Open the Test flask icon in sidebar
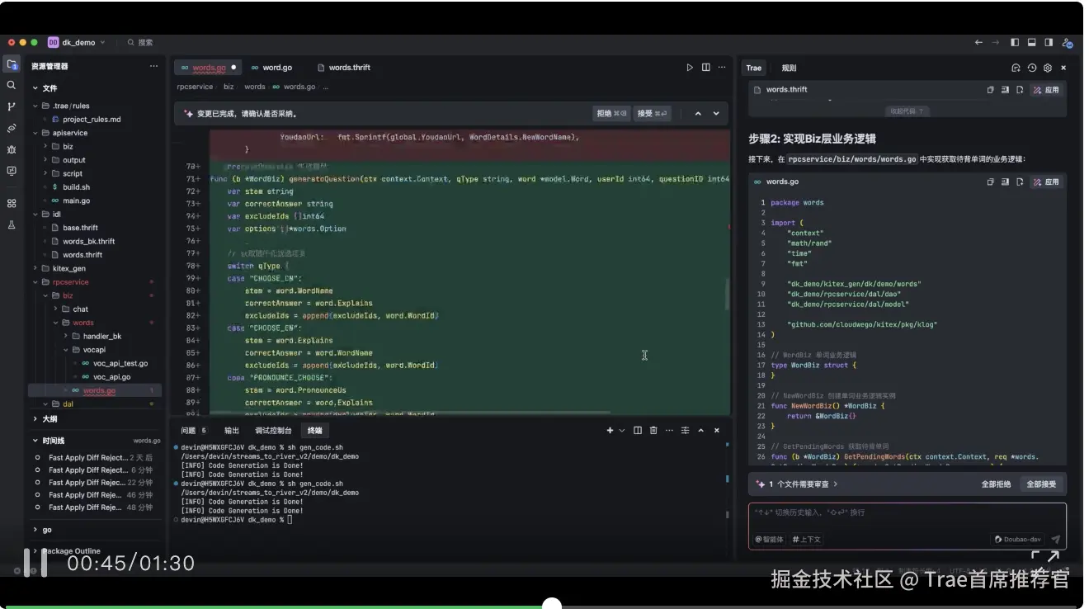The height and width of the screenshot is (609, 1089). click(12, 224)
